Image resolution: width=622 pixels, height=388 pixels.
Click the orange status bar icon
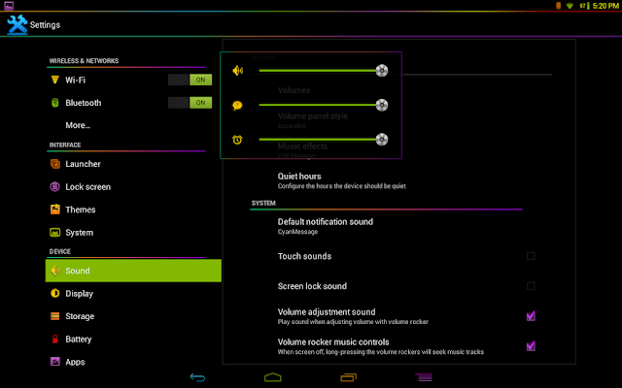[x=558, y=6]
